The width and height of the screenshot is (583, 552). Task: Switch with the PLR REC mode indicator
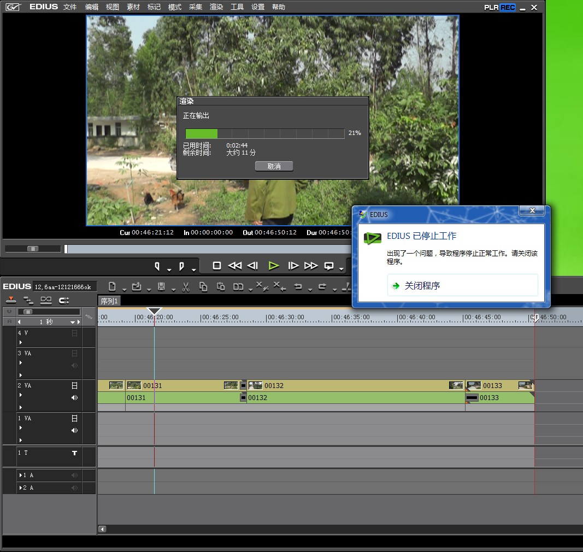tap(499, 8)
